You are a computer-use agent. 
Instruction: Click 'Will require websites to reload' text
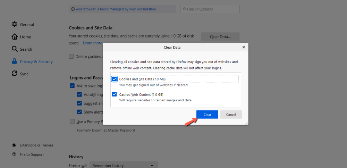(x=155, y=100)
